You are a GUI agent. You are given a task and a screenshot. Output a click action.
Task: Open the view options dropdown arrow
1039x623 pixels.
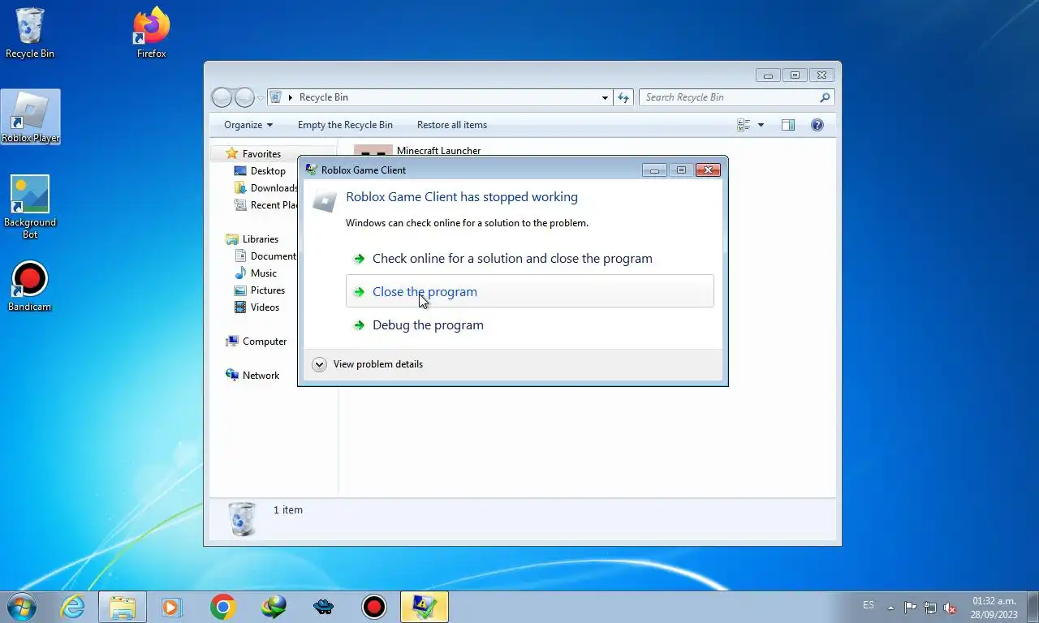point(761,125)
